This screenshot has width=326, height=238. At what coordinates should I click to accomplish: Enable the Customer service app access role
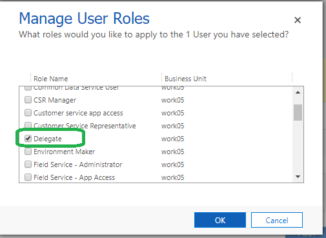(x=28, y=113)
